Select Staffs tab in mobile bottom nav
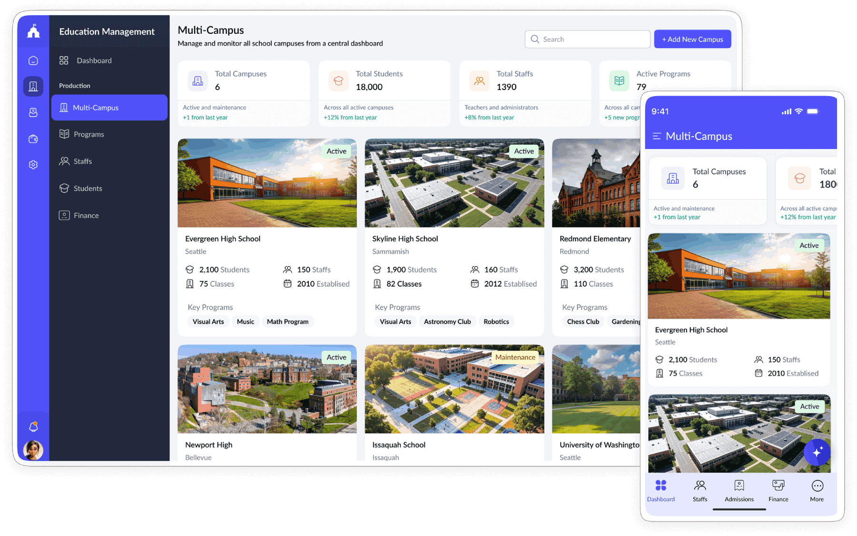The image size is (857, 536). [699, 485]
